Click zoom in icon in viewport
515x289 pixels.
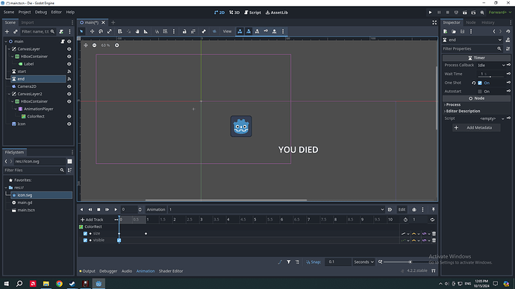[117, 45]
